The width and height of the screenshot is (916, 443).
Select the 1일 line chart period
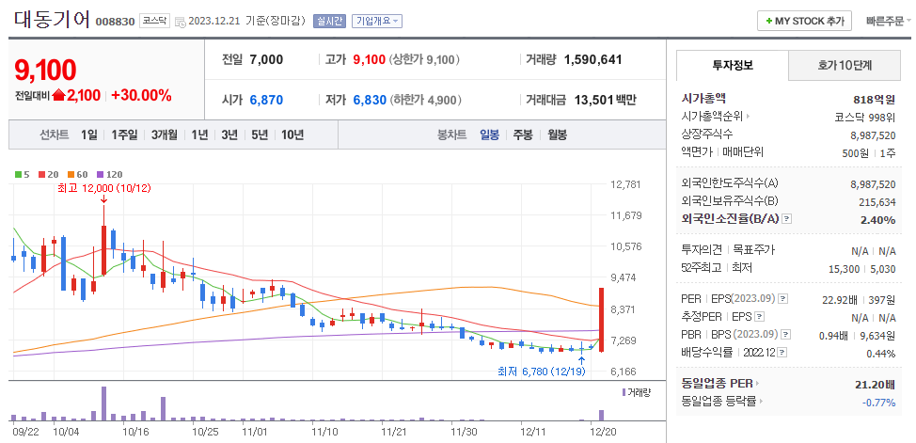[x=89, y=135]
